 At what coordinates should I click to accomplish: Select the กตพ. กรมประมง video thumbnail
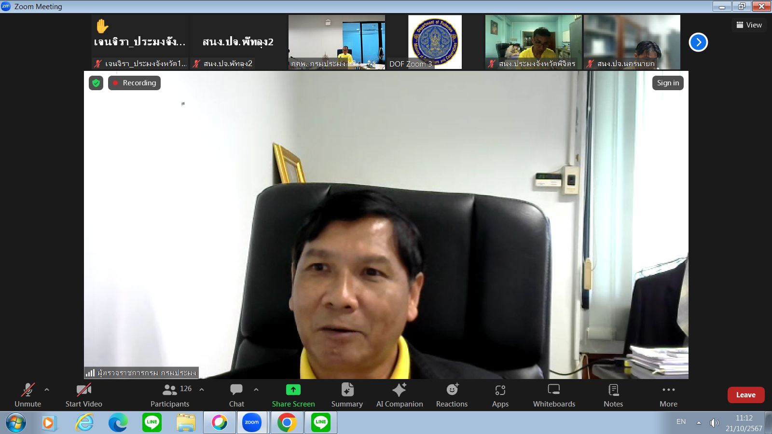pos(337,42)
